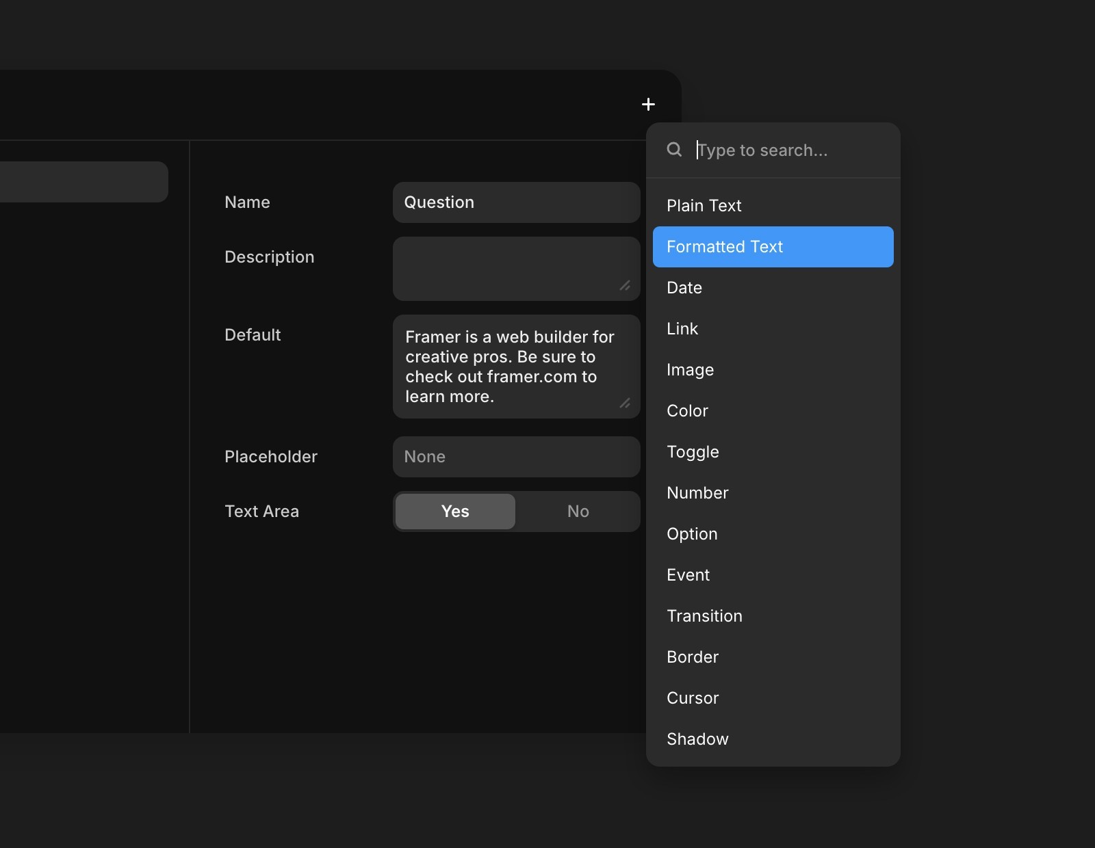Set Text Area to No
Screen dimensions: 1095x848
click(x=578, y=512)
